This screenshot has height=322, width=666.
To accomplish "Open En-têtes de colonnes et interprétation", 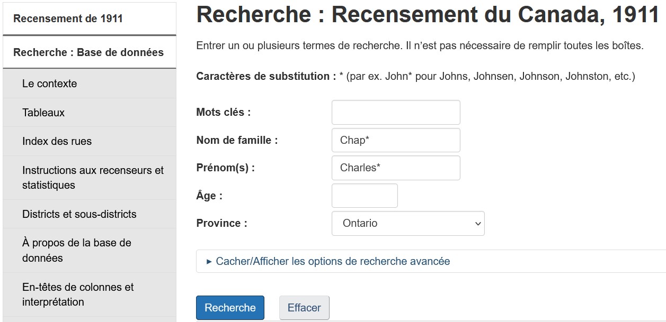I will tap(78, 295).
